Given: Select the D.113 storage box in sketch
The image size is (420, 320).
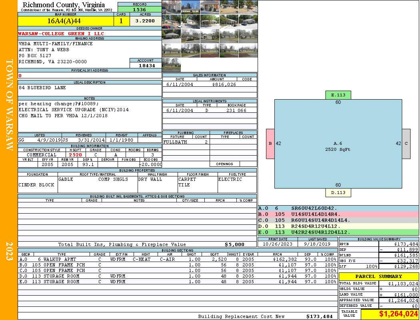Looking at the screenshot, I should pyautogui.click(x=338, y=193).
